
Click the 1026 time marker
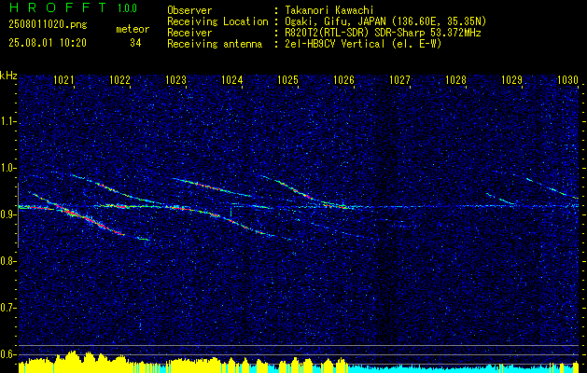(x=343, y=79)
